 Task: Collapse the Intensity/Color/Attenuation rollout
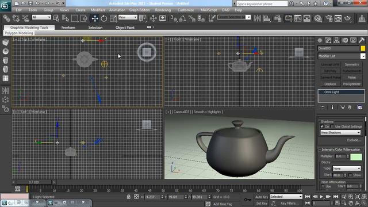coord(340,149)
